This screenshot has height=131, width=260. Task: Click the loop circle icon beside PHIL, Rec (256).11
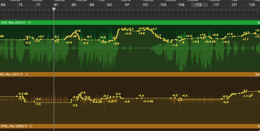point(31,126)
